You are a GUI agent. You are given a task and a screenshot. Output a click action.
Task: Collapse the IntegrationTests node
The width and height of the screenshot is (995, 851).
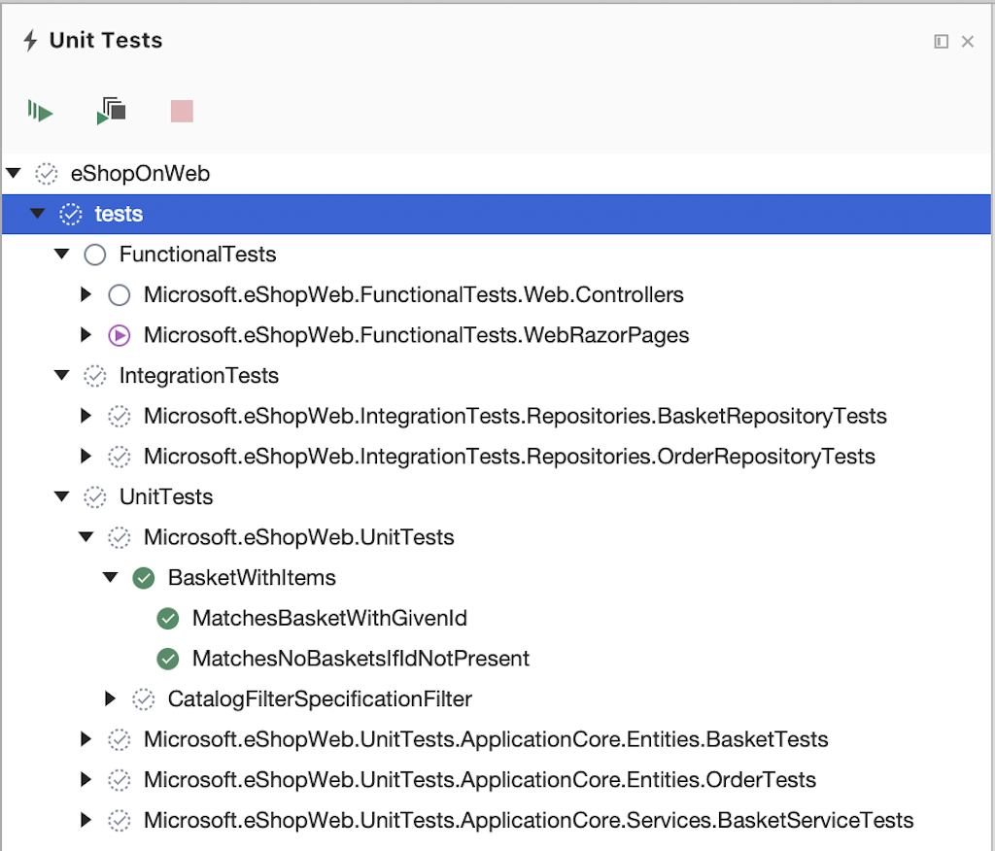[x=61, y=375]
